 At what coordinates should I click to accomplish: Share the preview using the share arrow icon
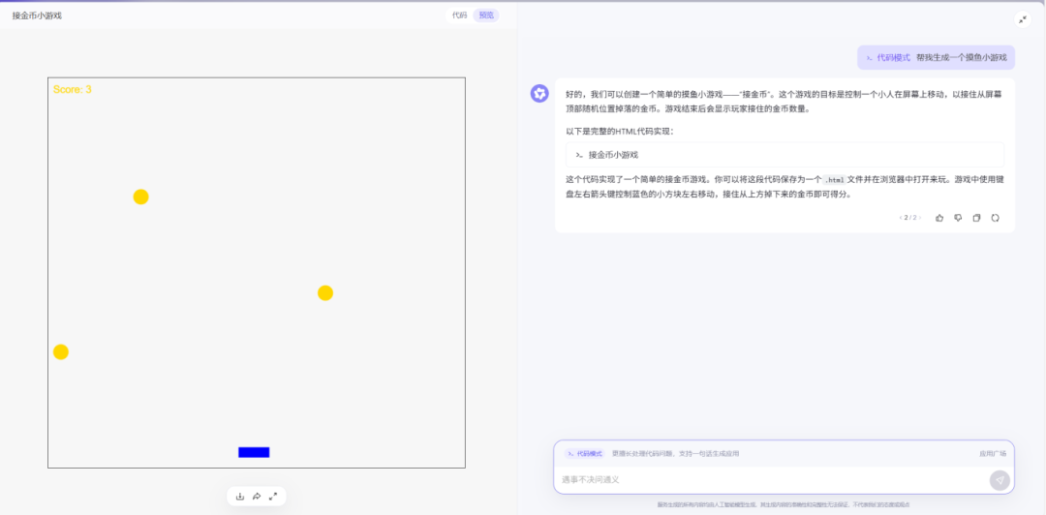(256, 497)
